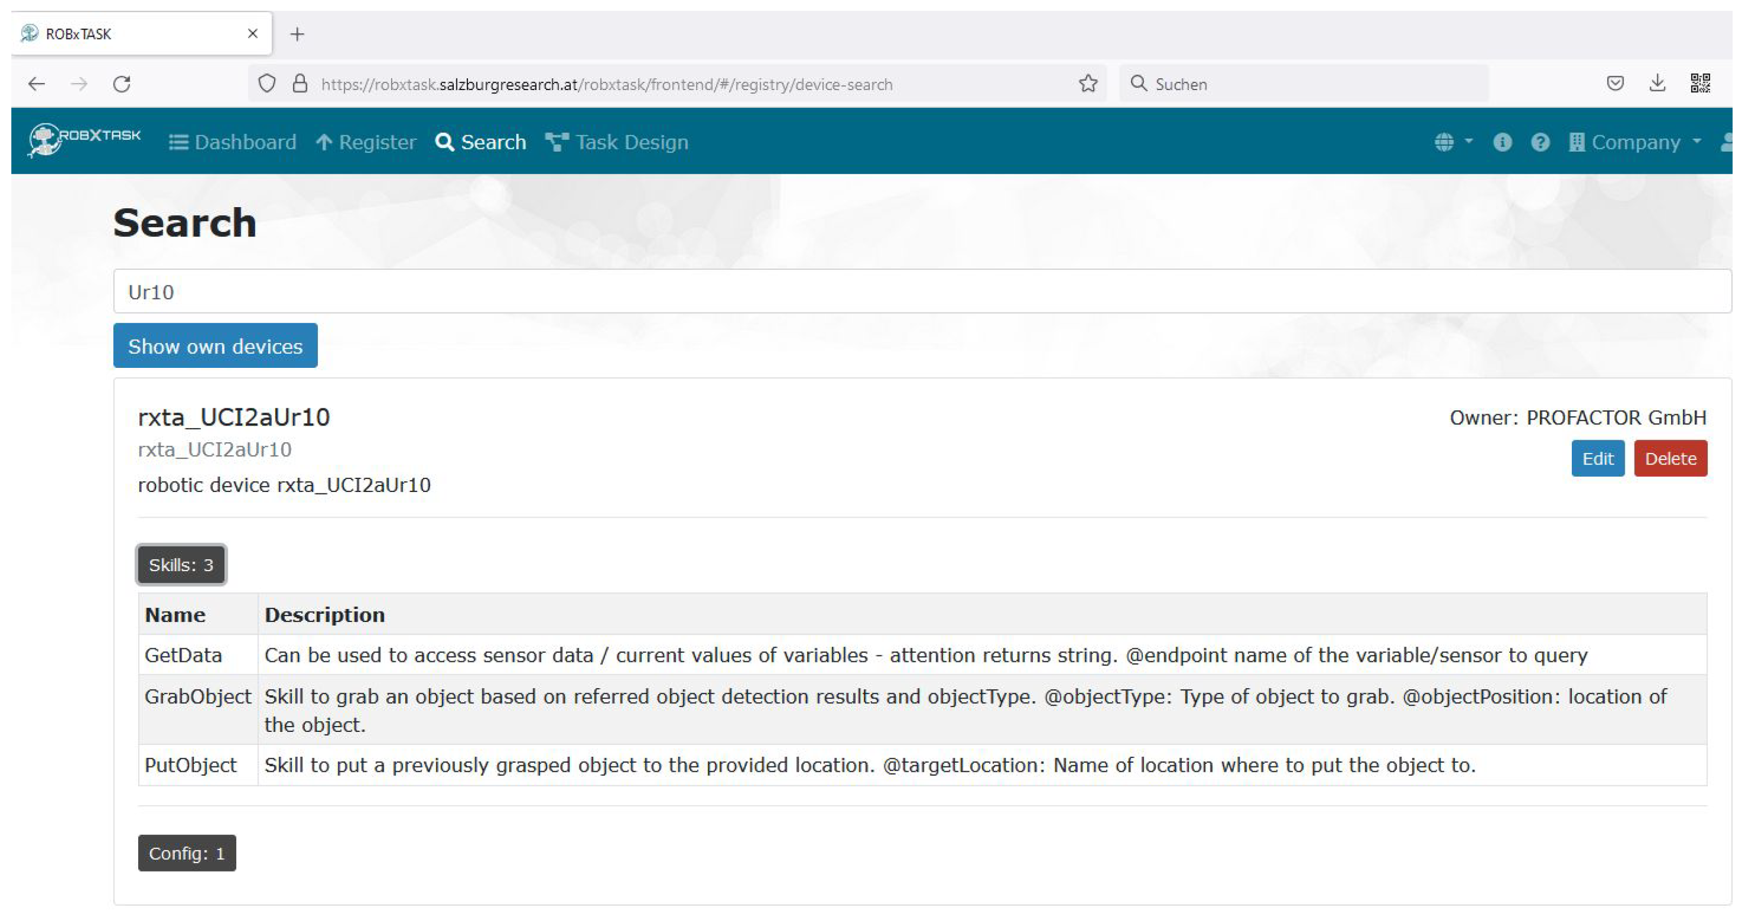Delete the rxta_UCI2aUr10 device
The image size is (1745, 918).
pyautogui.click(x=1670, y=459)
